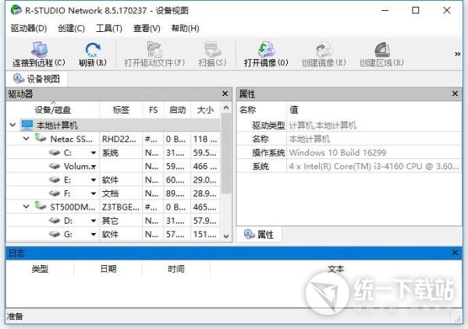The width and height of the screenshot is (468, 329).
Task: Click the Connect to Remote (连接到远程) toolbar icon
Action: 39,49
